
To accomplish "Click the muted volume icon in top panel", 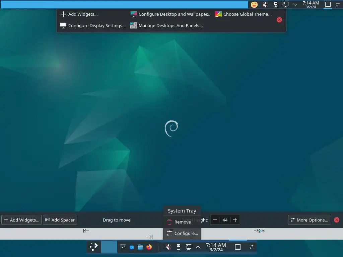I will [x=265, y=5].
